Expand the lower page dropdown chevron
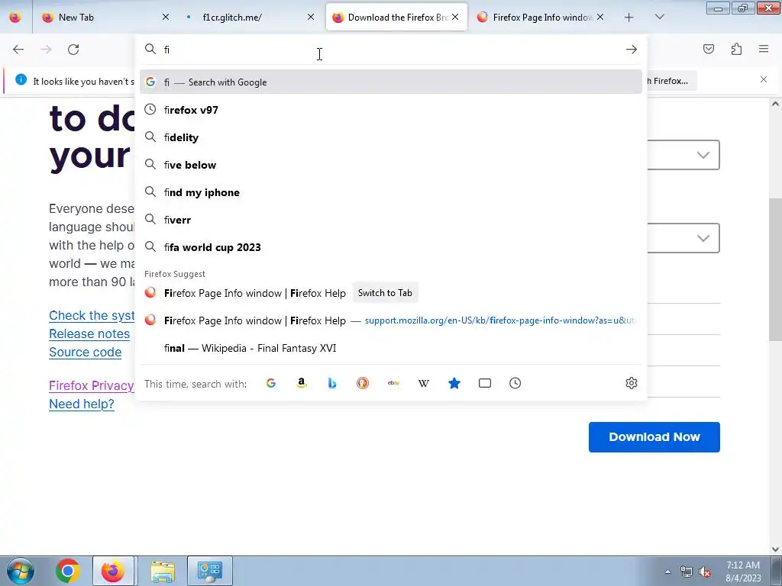The image size is (782, 586). (x=703, y=238)
